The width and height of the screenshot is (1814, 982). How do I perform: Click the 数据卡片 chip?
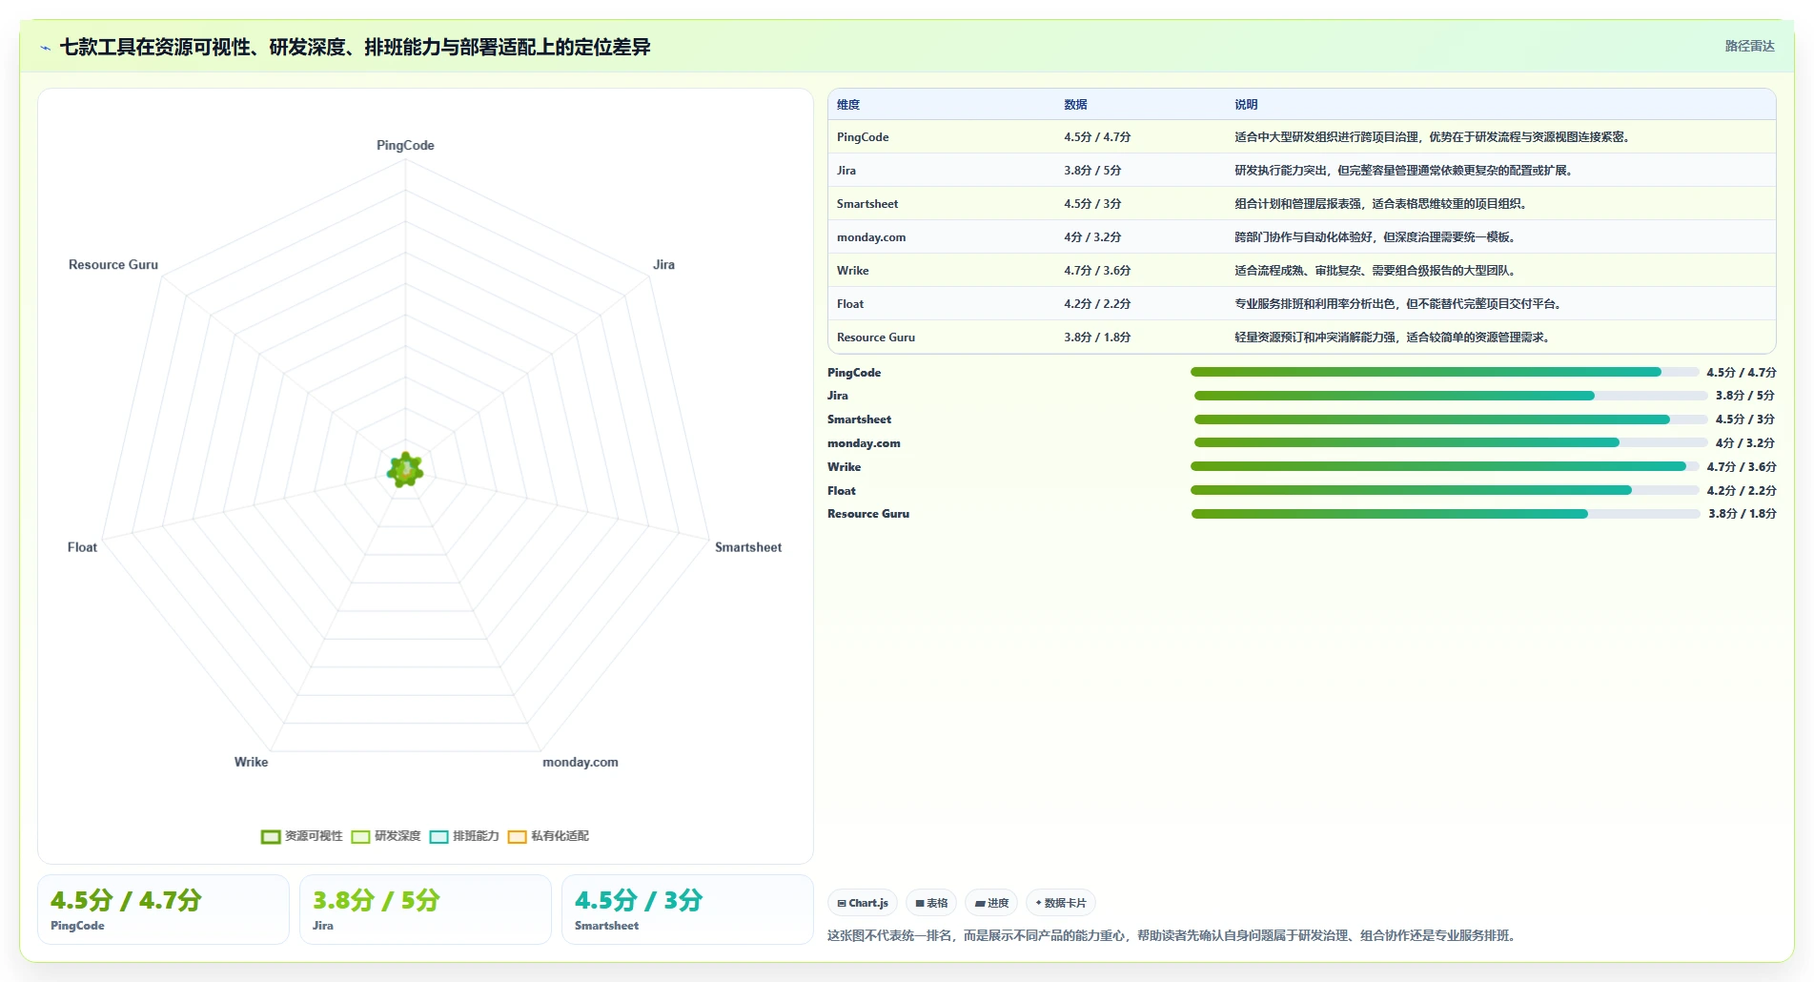(1061, 903)
